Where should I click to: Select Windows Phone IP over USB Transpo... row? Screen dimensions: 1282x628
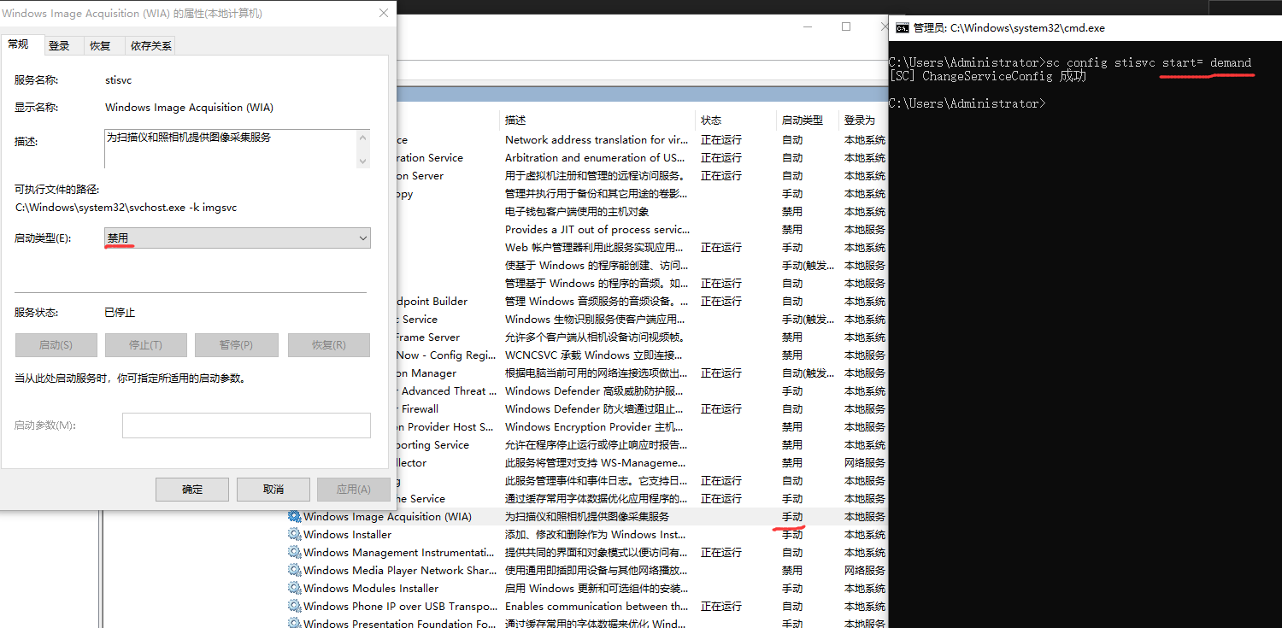(399, 607)
